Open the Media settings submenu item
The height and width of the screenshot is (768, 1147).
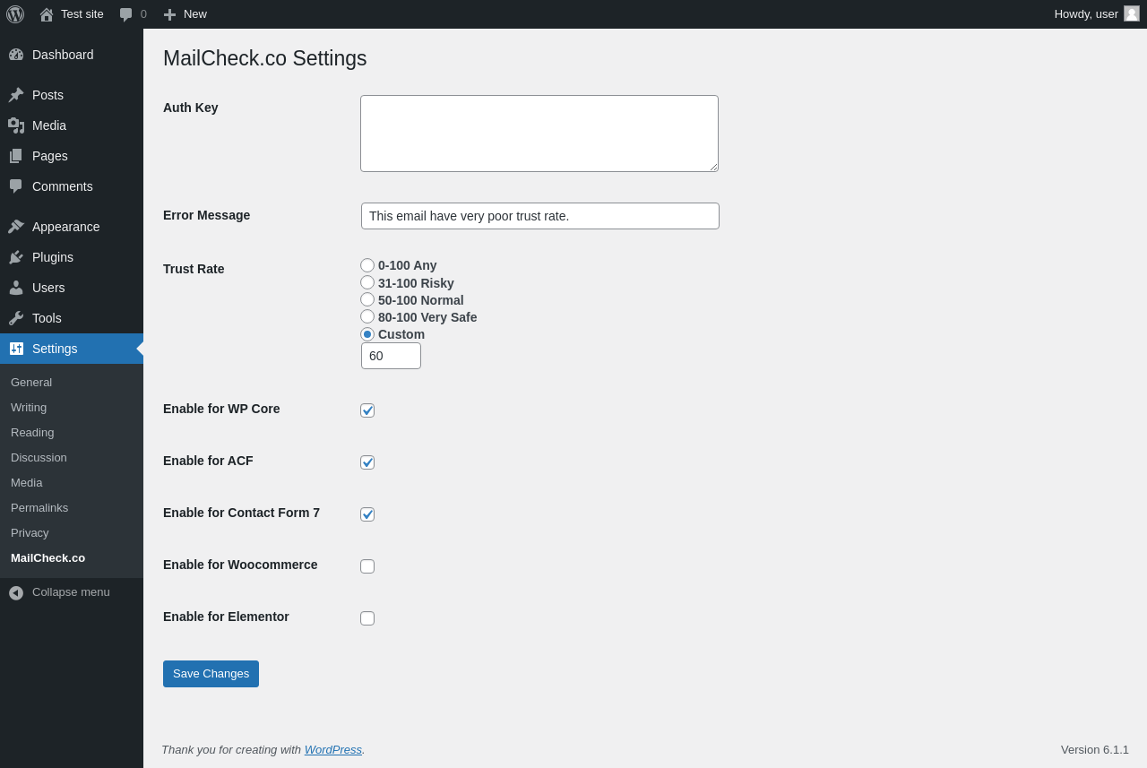pyautogui.click(x=27, y=482)
